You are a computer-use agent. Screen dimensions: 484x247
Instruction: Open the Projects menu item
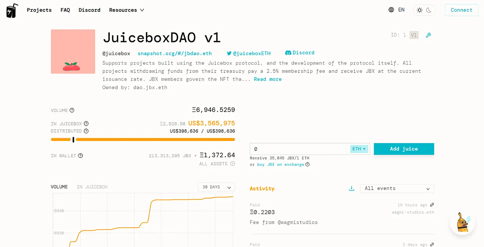(x=39, y=10)
